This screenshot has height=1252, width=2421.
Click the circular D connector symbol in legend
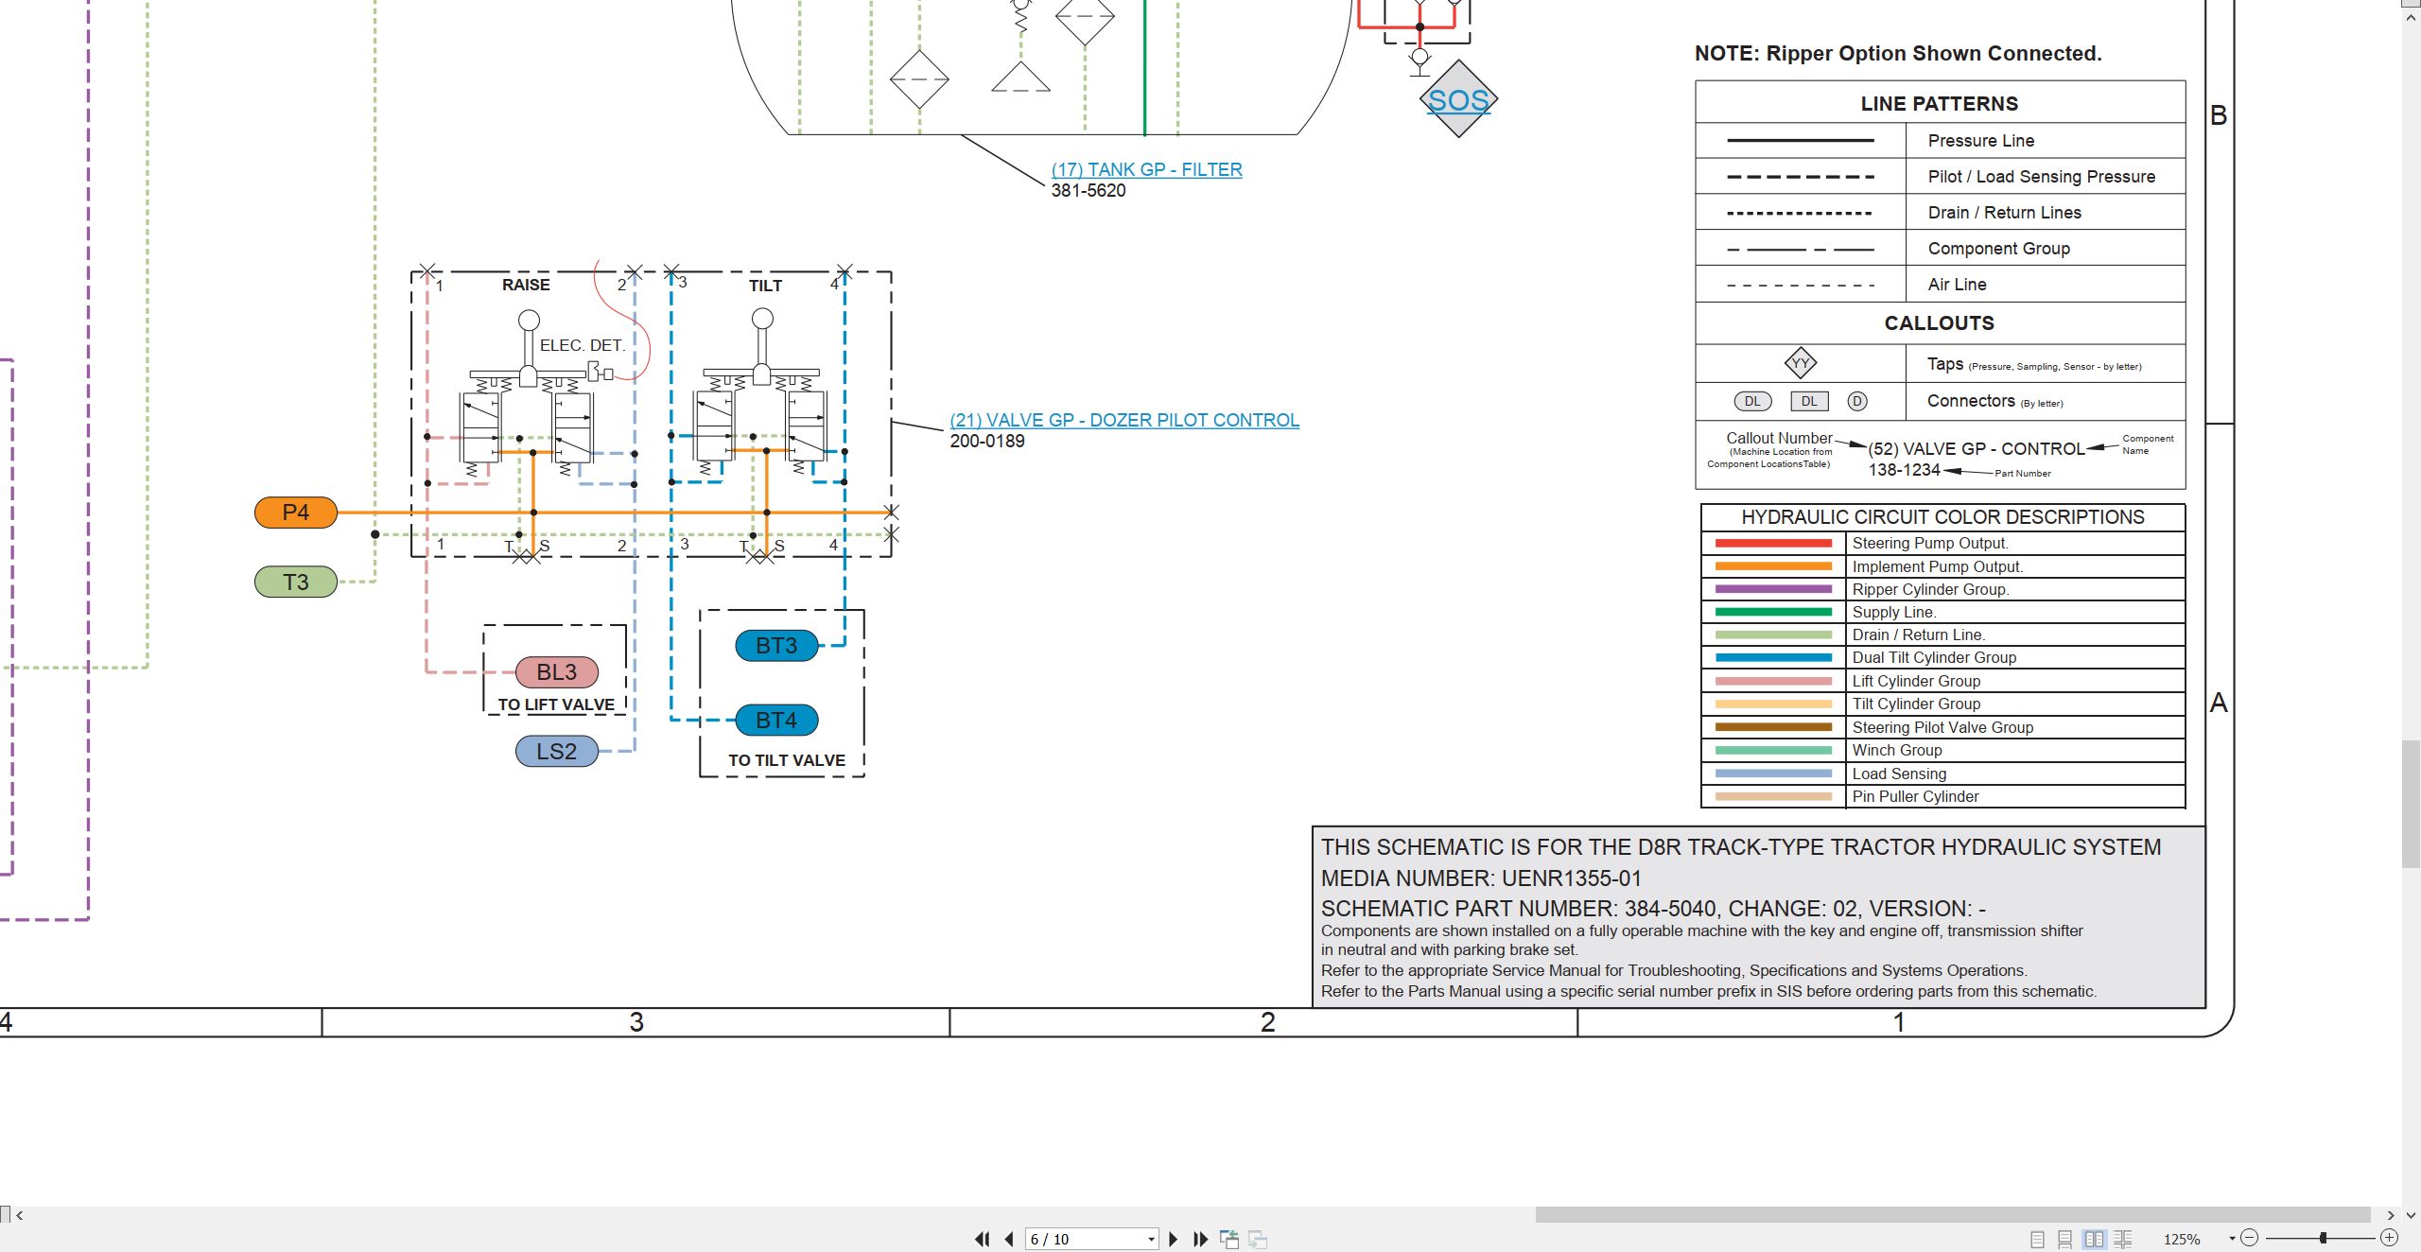pos(1857,401)
